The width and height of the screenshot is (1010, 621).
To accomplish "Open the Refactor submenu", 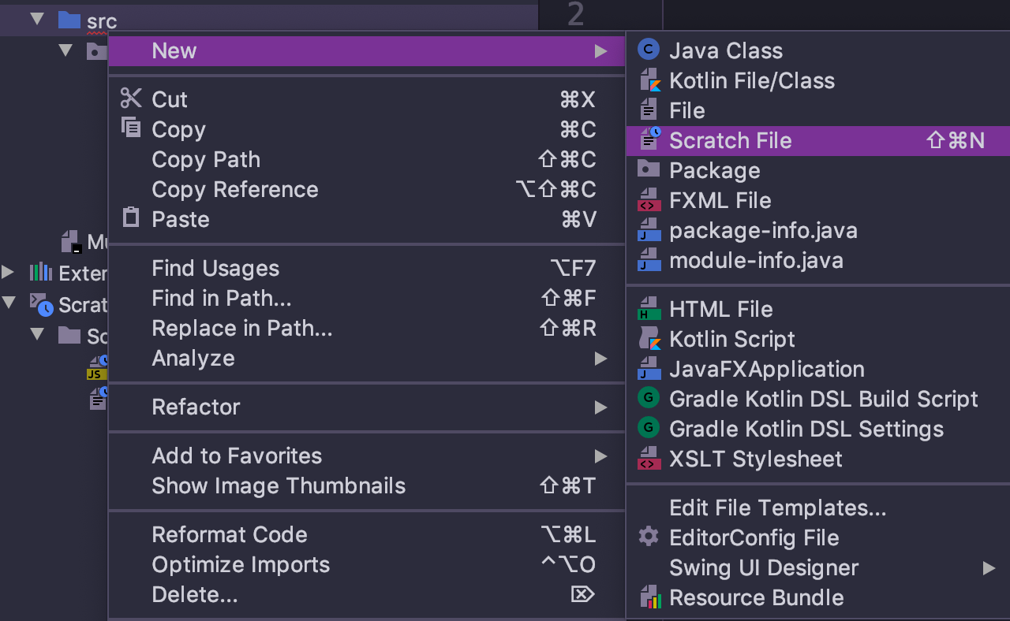I will (195, 407).
